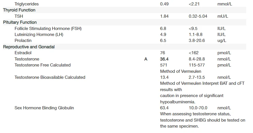Screen dimensions: 253x133
Task: Click the abnormal flag A beside Testosterone
Action: tap(146, 59)
